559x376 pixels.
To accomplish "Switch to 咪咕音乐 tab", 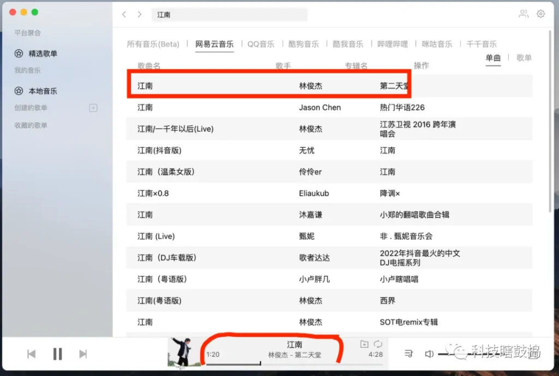I will [437, 44].
